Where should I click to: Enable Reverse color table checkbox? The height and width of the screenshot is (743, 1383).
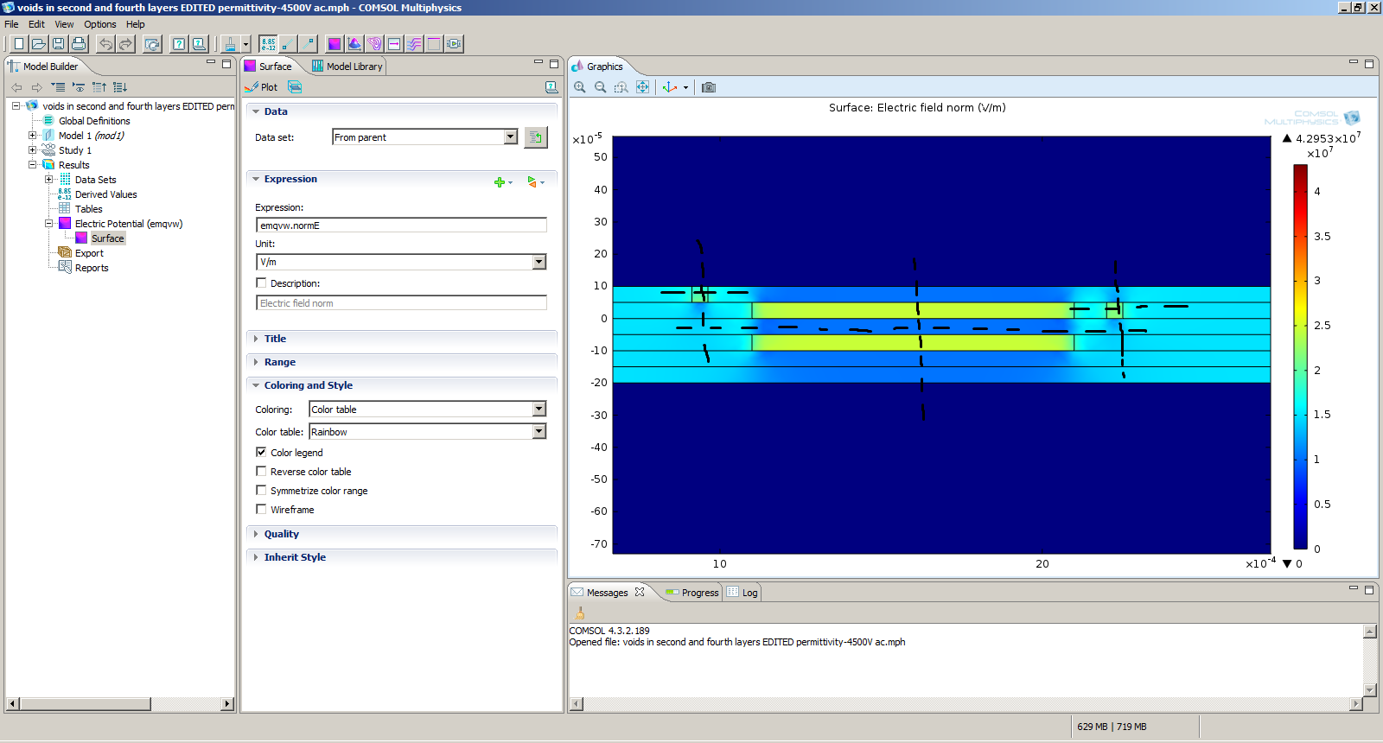tap(261, 471)
